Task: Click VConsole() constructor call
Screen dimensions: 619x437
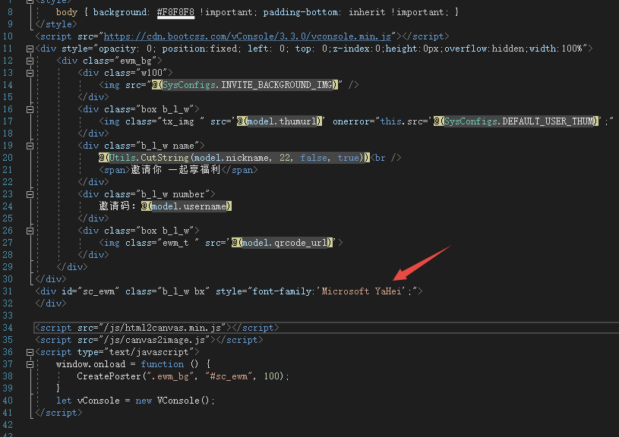Action: 183,401
